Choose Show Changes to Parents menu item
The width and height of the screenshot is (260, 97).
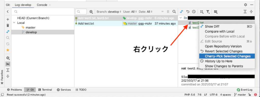pyautogui.click(x=227, y=66)
